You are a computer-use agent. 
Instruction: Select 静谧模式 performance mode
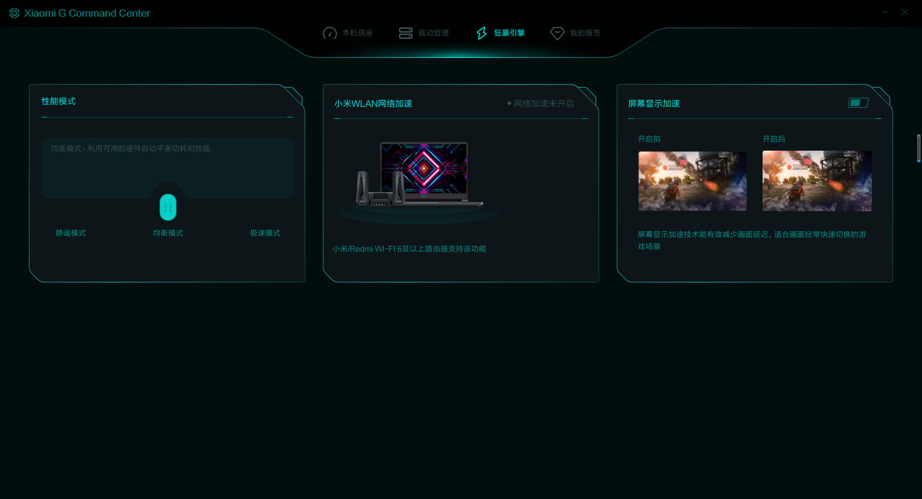click(71, 233)
